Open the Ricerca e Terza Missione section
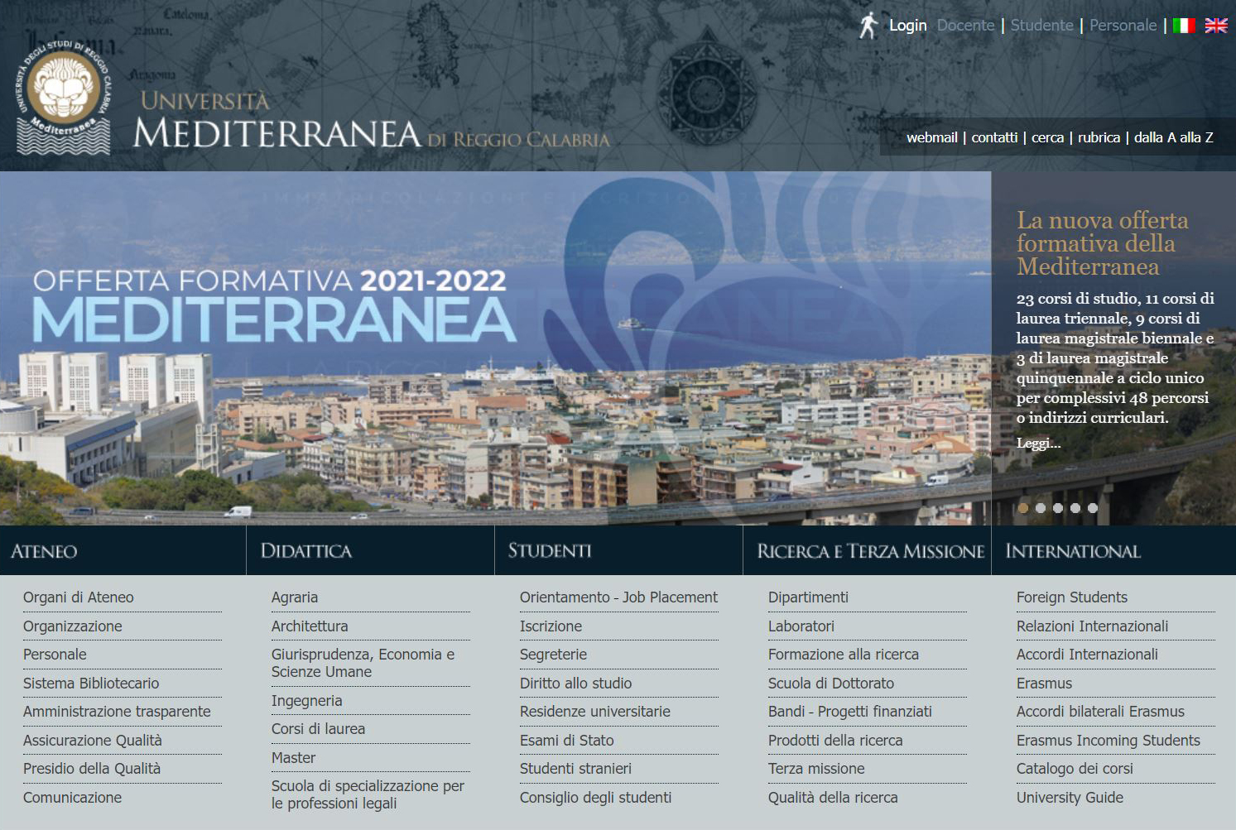 (x=870, y=551)
